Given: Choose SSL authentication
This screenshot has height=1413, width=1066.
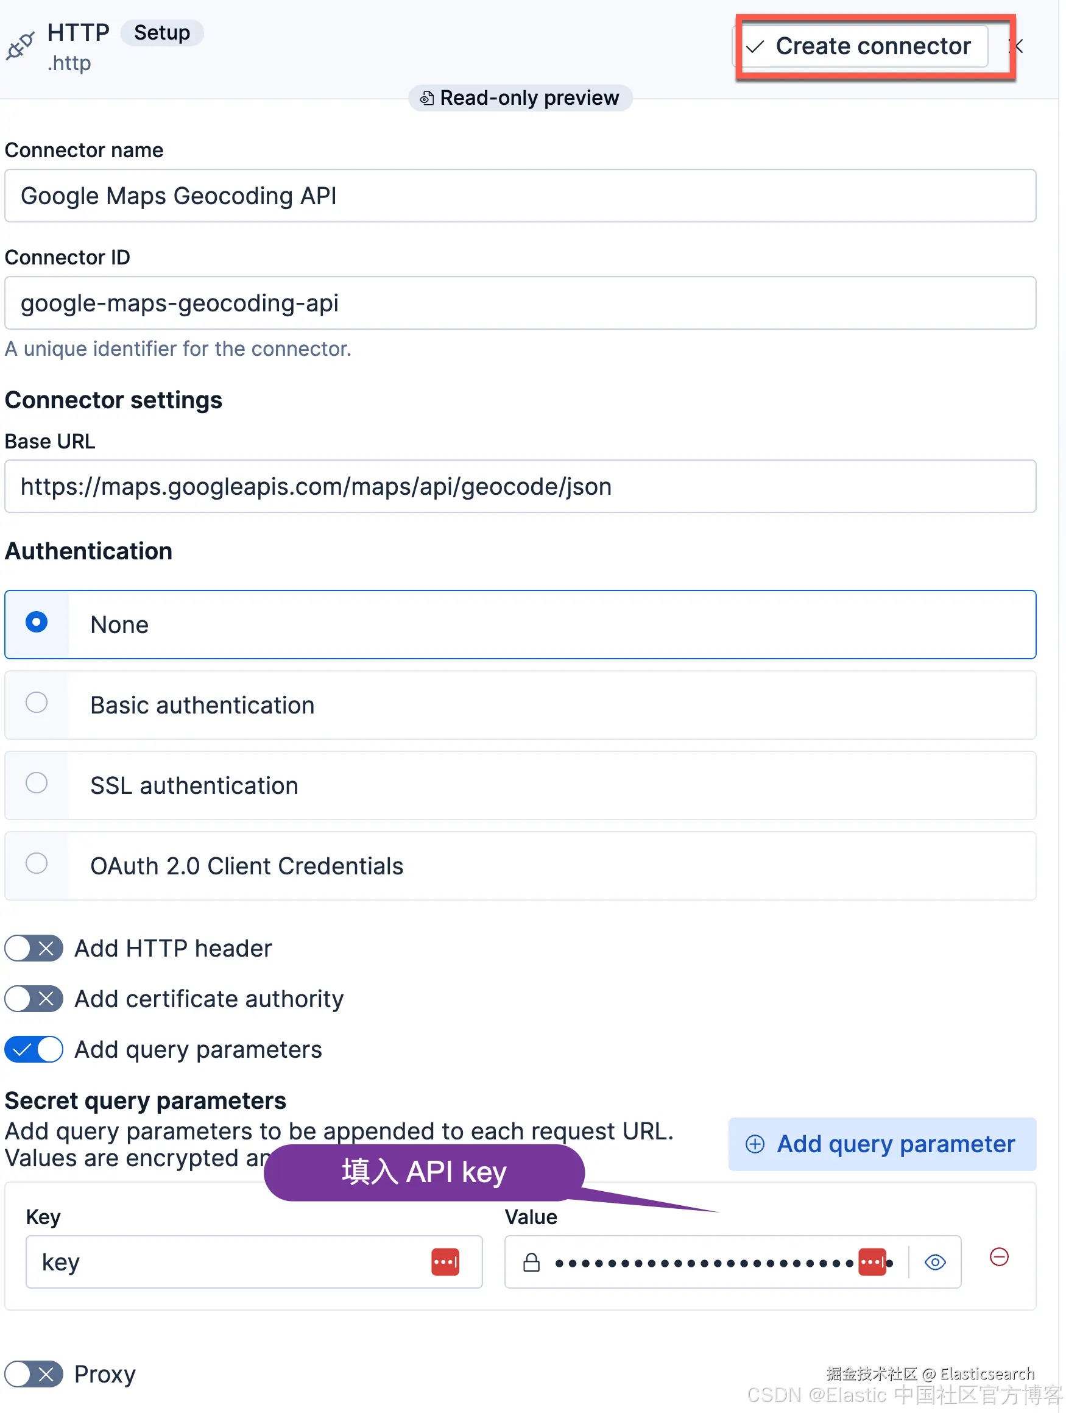Looking at the screenshot, I should [520, 785].
